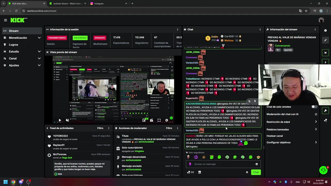The width and height of the screenshot is (331, 186).
Task: Click the channel points infinity icon
Action: pos(191,172)
